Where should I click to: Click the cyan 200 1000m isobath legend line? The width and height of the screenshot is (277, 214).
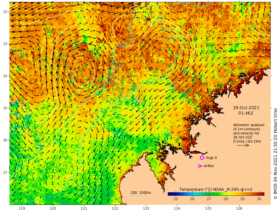click(136, 195)
